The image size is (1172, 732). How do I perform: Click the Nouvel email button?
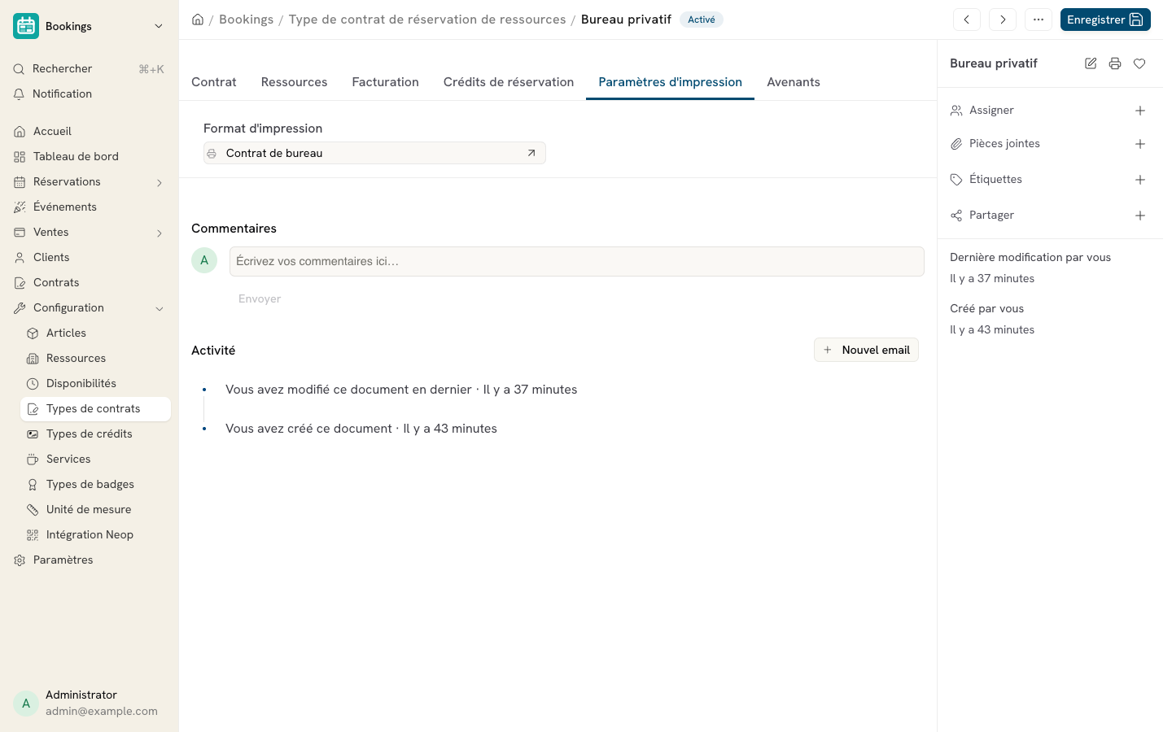click(867, 350)
